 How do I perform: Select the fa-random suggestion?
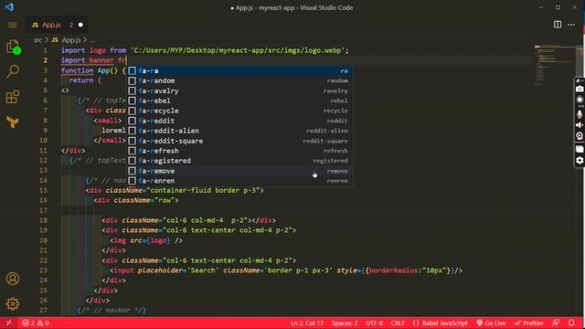(x=239, y=81)
